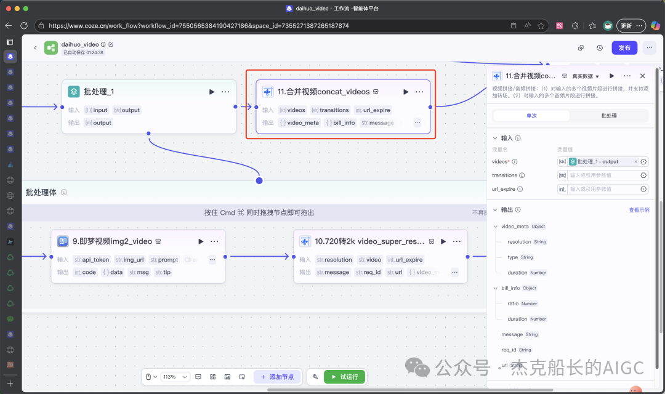665x394 pixels.
Task: Click the 查看示例 link
Action: (639, 210)
